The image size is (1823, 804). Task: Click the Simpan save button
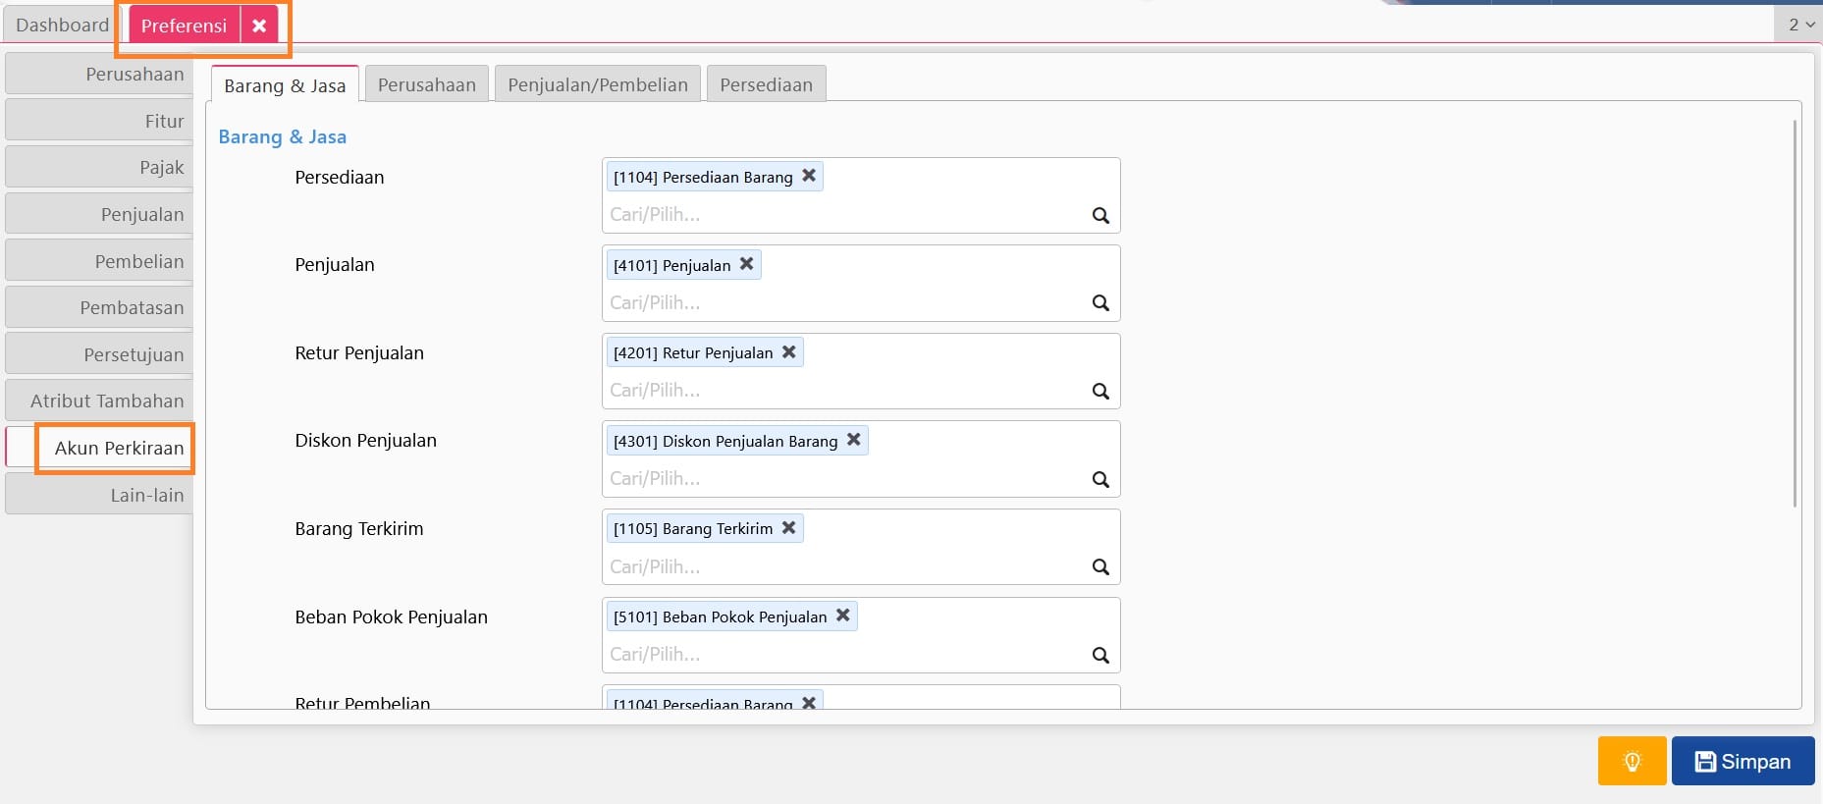click(1743, 762)
